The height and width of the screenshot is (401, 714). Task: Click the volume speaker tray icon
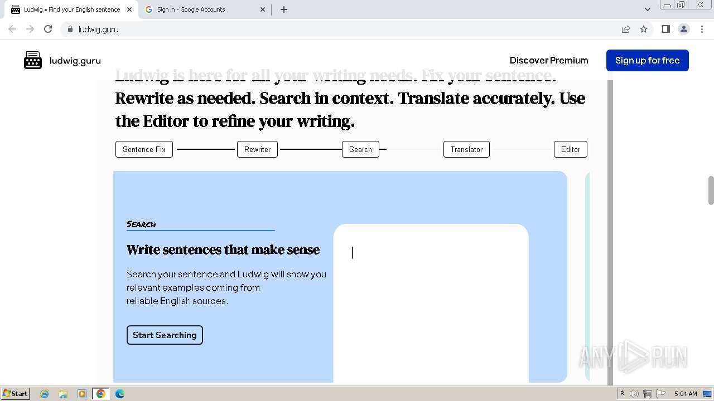click(x=634, y=394)
